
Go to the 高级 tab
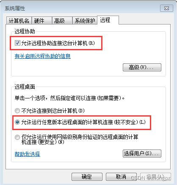pyautogui.click(x=62, y=21)
